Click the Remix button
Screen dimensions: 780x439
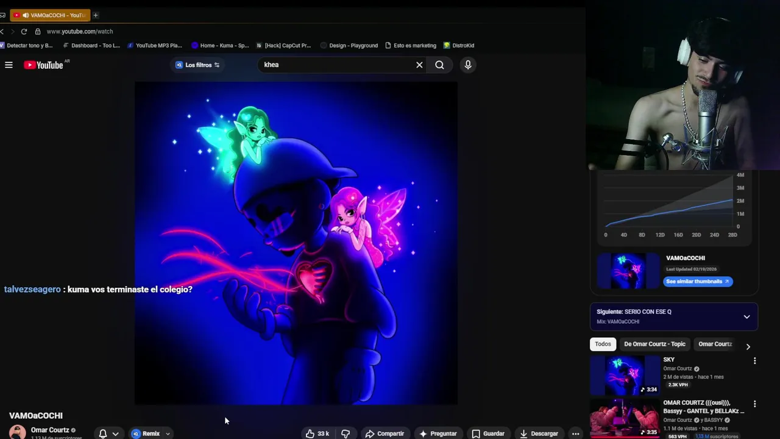pos(146,434)
